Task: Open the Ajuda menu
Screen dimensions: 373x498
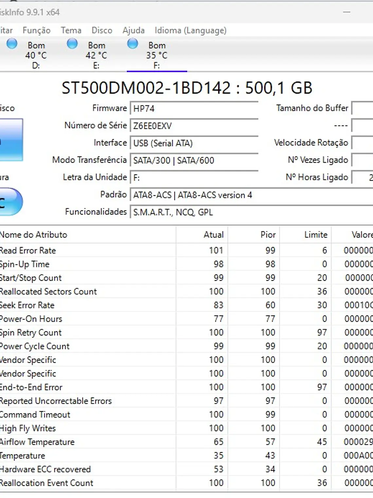Action: point(133,30)
